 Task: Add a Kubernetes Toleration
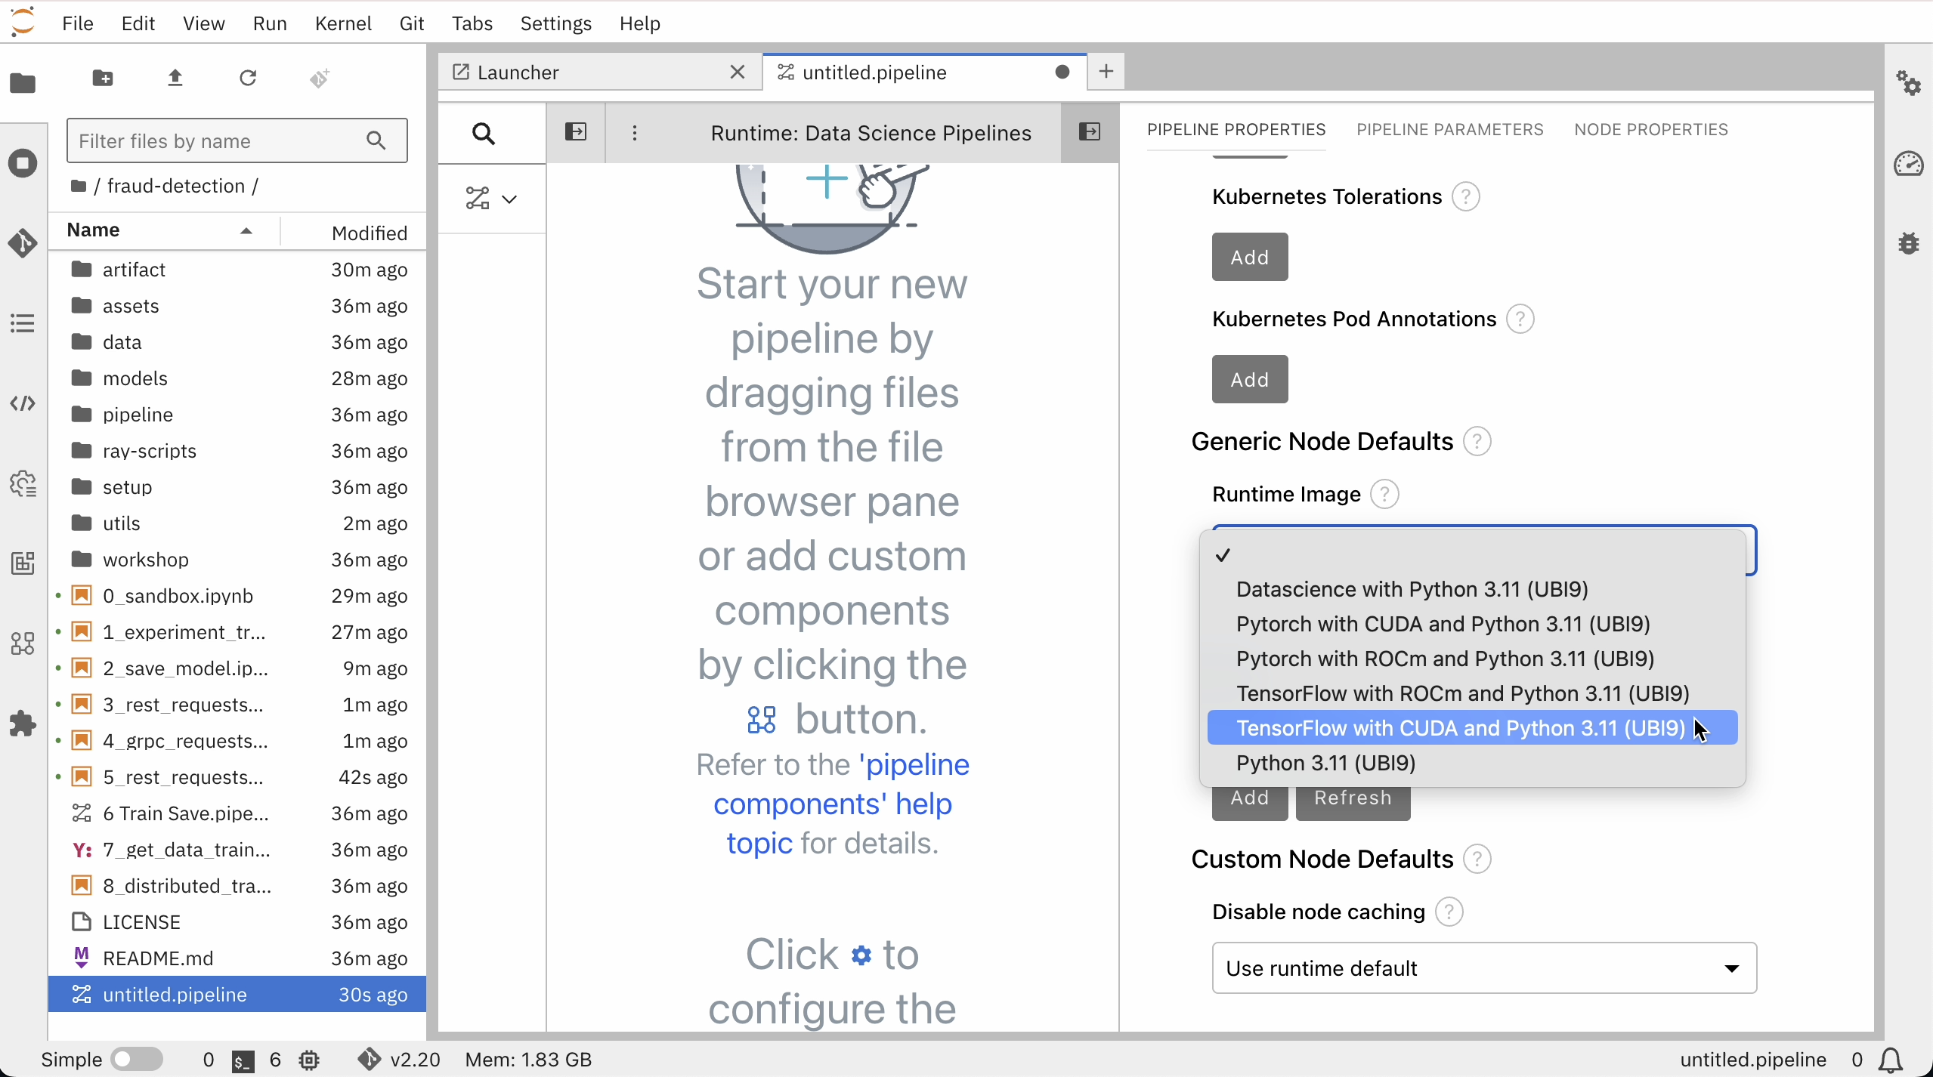[1249, 258]
